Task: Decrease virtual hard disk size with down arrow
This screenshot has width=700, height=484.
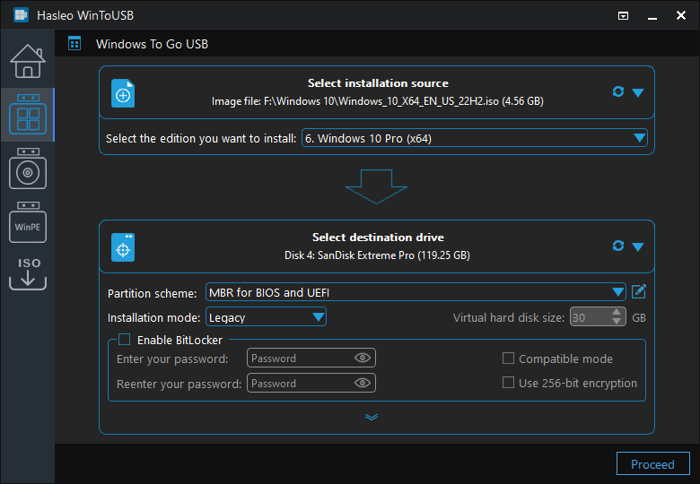Action: 617,322
